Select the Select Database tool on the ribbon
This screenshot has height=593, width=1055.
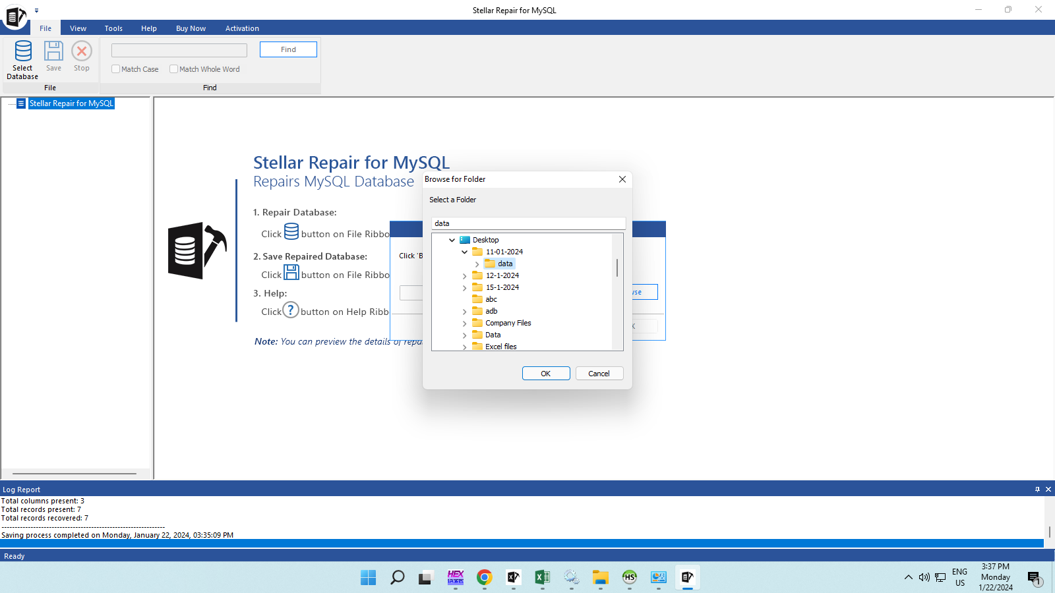pos(22,59)
